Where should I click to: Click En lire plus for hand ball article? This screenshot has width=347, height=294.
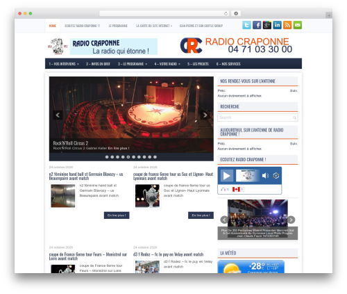117,215
